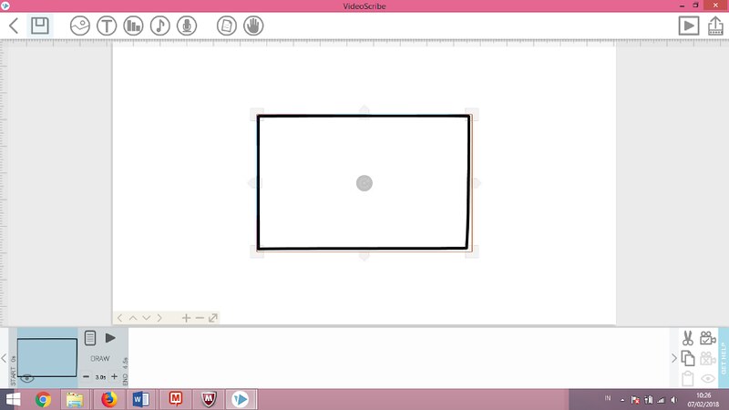Open the Action Center flag icon

click(635, 400)
